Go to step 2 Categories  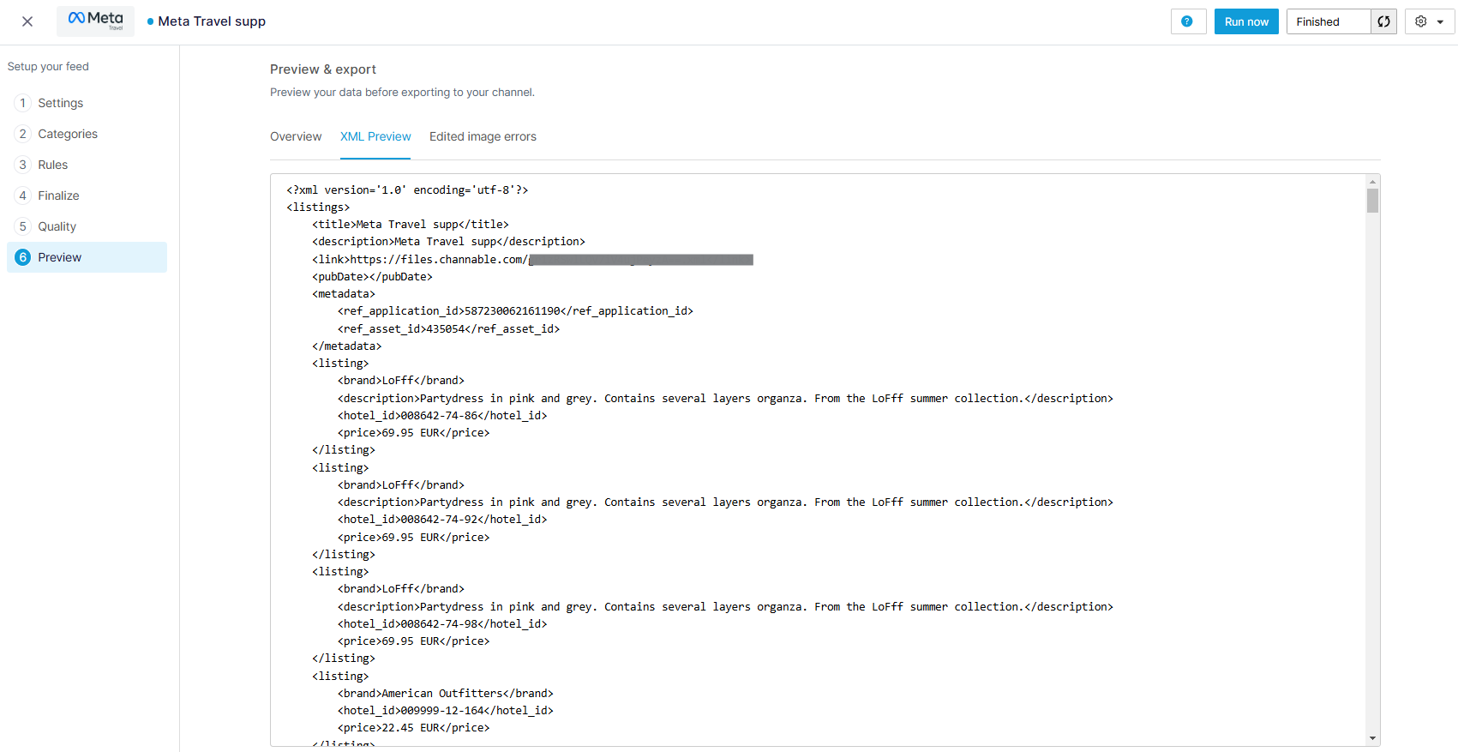point(87,134)
